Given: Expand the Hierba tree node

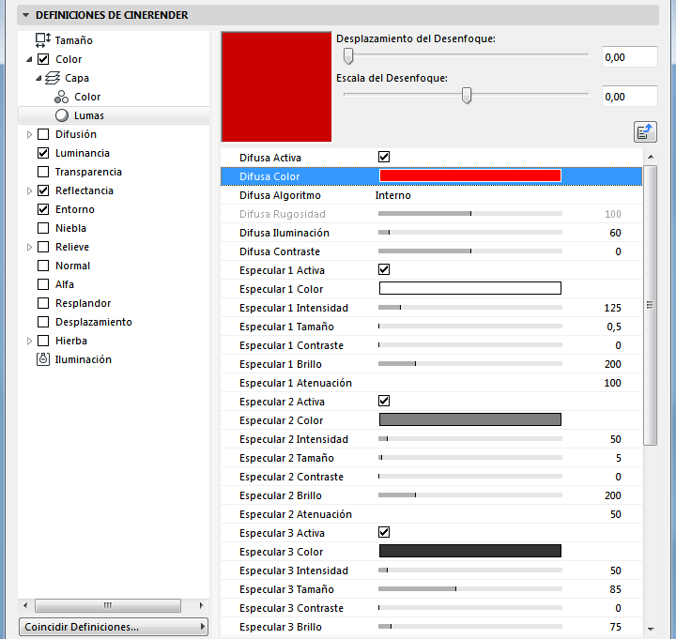Looking at the screenshot, I should (x=29, y=341).
